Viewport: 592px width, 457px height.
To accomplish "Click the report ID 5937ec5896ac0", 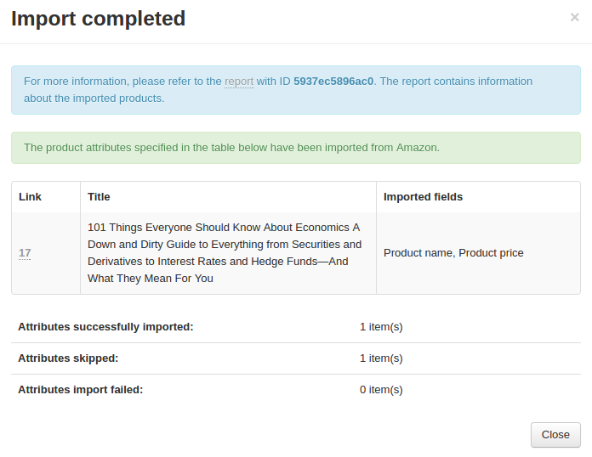I will (333, 82).
